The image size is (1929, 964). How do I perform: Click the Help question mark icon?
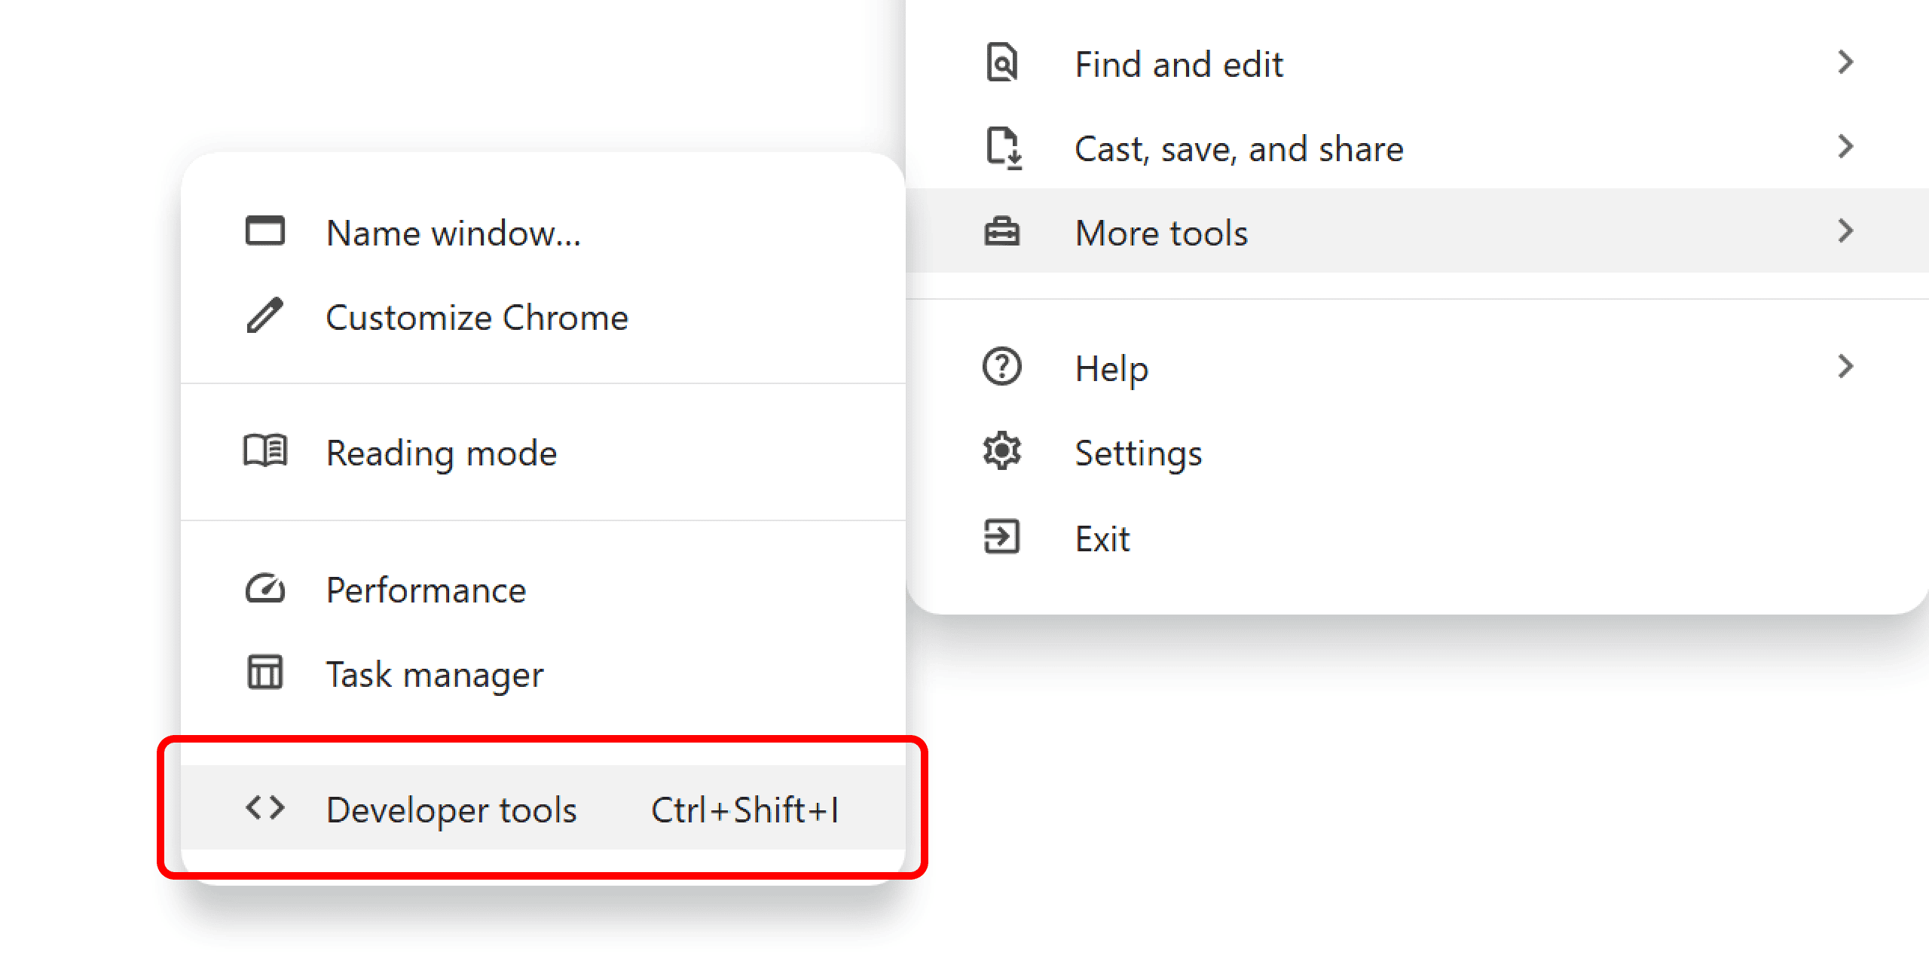point(1002,368)
